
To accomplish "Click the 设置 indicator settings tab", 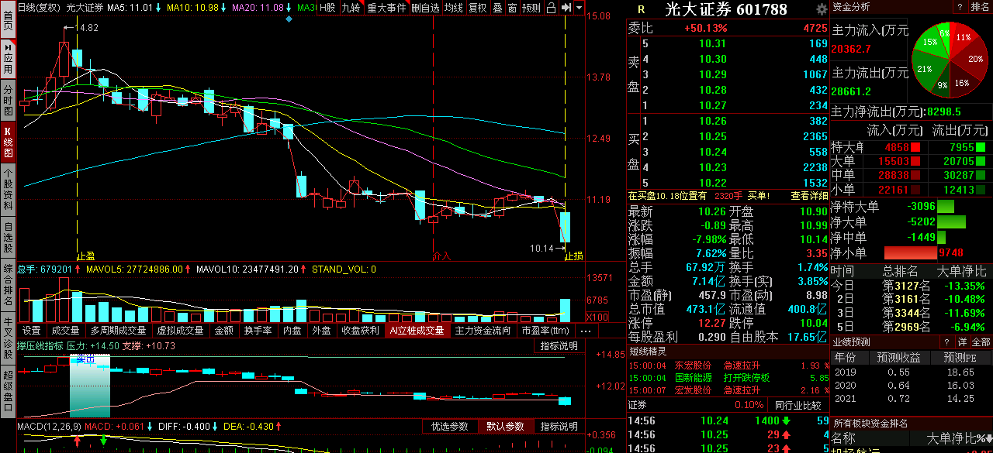I will pos(31,331).
